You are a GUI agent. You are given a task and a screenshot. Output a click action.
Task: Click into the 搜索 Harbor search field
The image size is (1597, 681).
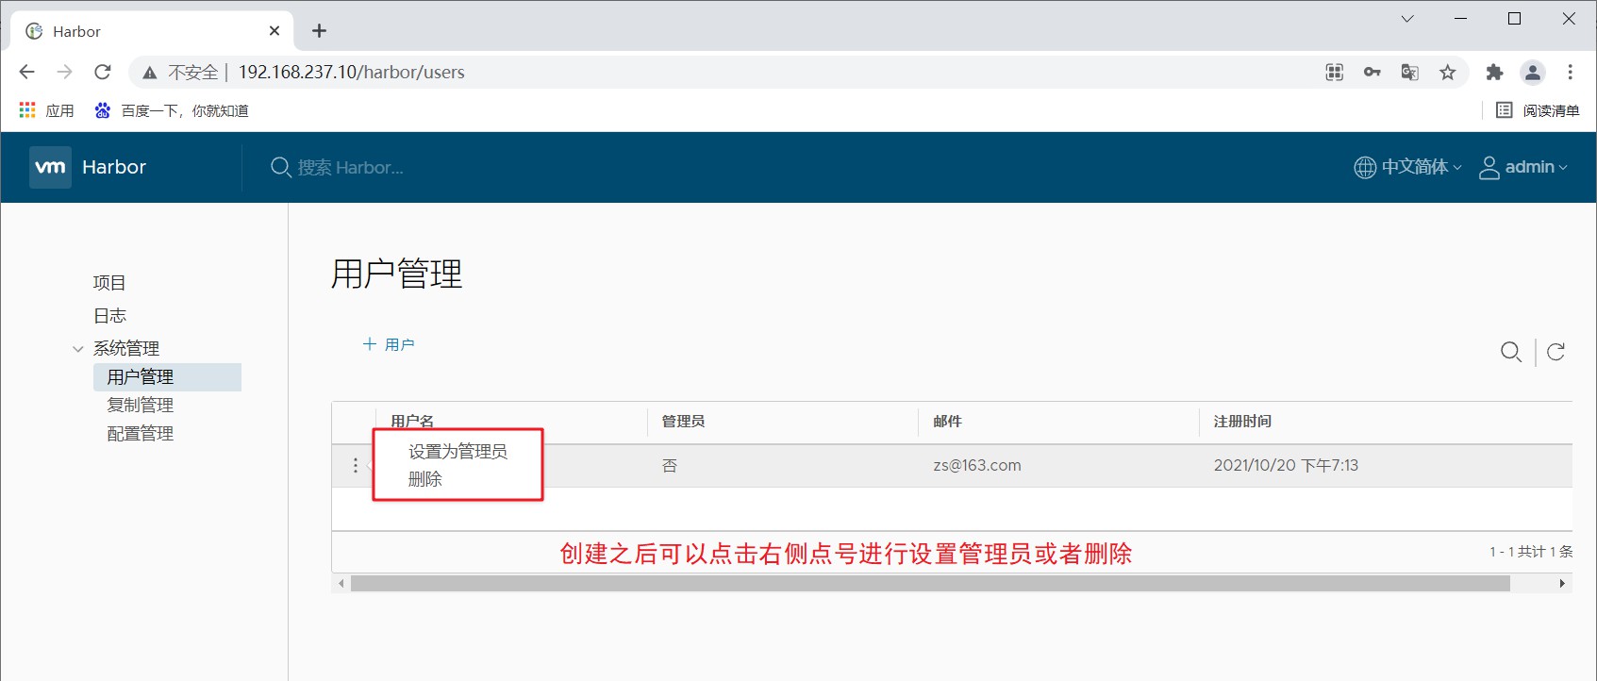351,168
